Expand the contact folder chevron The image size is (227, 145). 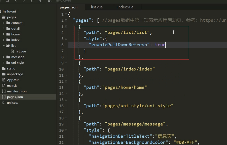4,23
